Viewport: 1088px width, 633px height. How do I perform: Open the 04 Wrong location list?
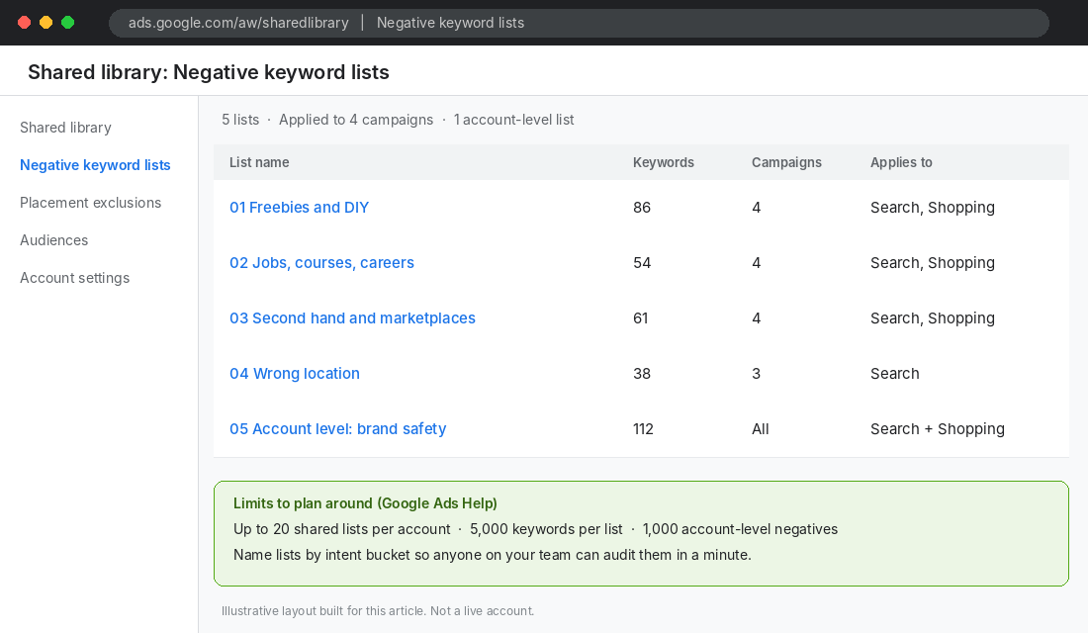(x=295, y=374)
